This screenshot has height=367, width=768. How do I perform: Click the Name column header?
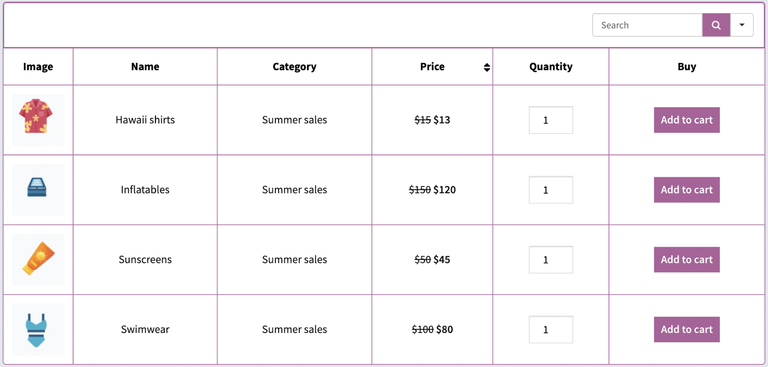(145, 67)
